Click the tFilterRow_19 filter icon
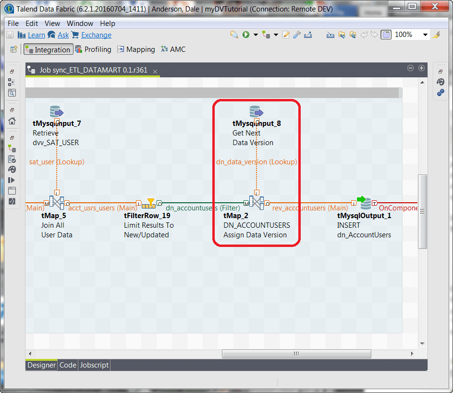Image resolution: width=453 pixels, height=393 pixels. (x=149, y=203)
